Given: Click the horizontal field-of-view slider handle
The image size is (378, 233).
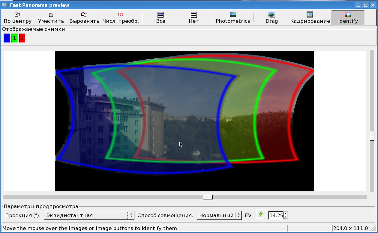Looking at the screenshot, I should pos(208,197).
